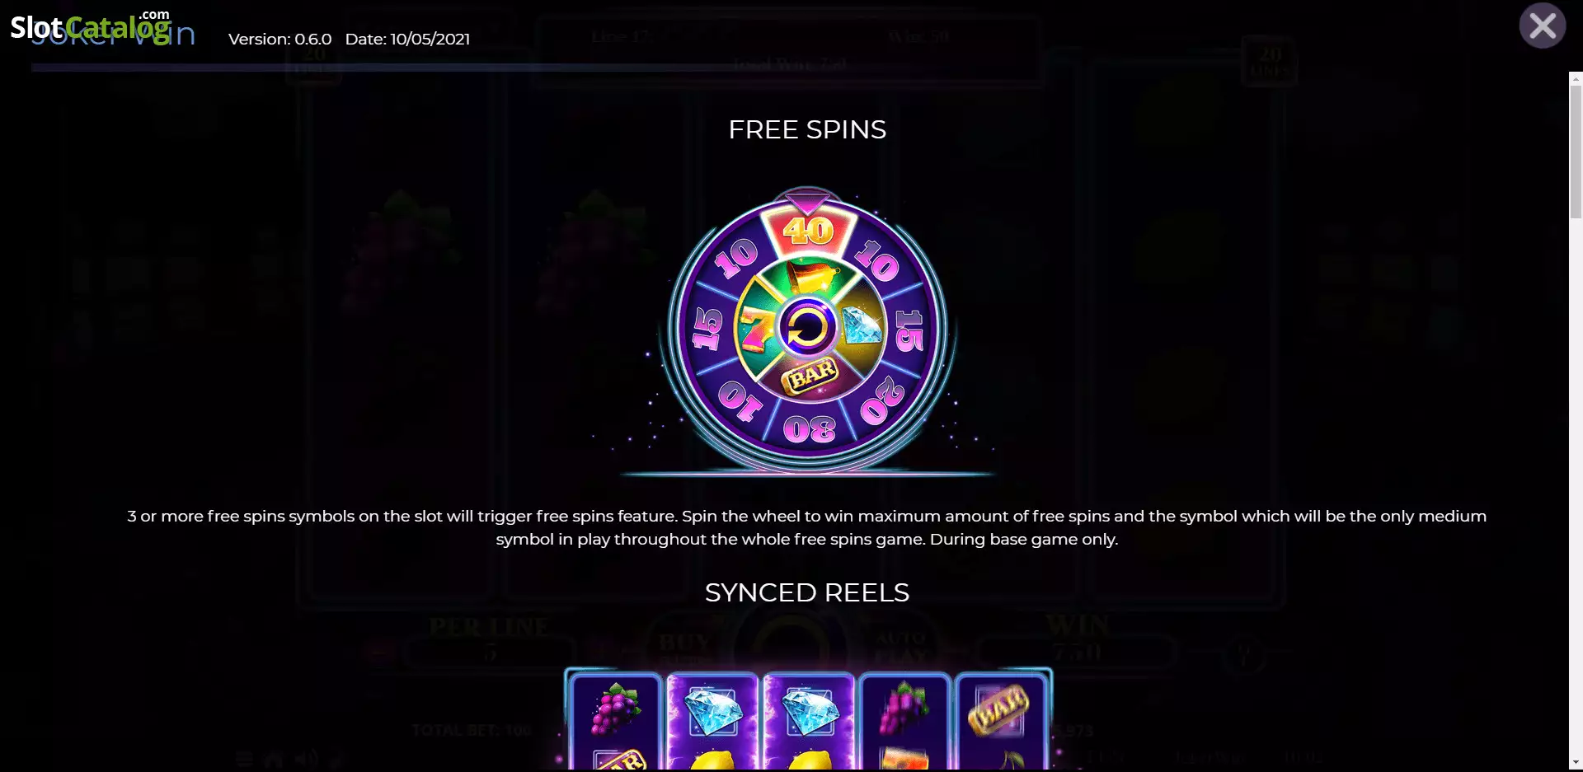Click the vertical scrollbar thumb
The image size is (1583, 772).
pos(1576,151)
